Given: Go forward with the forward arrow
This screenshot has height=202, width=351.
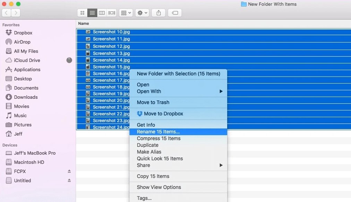Looking at the screenshot, I should (x=16, y=13).
